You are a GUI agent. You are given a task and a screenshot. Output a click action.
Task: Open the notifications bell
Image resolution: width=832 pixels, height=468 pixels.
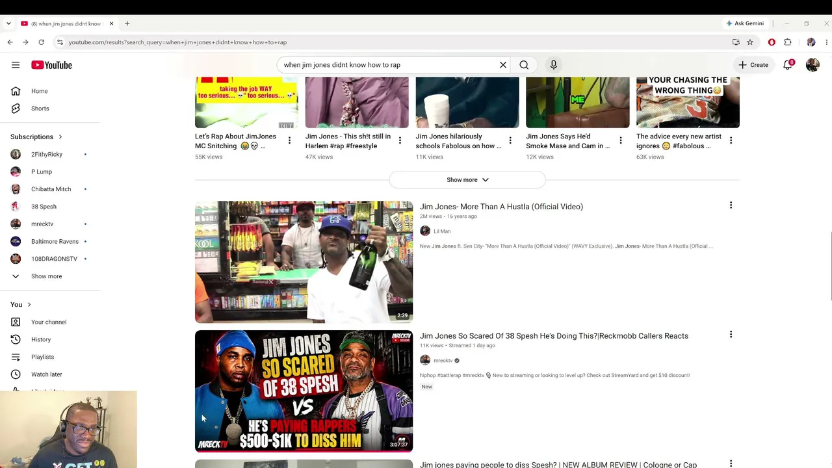point(788,65)
